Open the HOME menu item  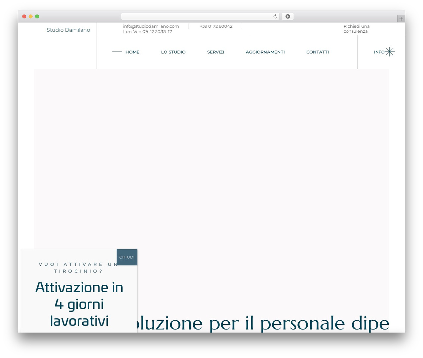click(132, 52)
